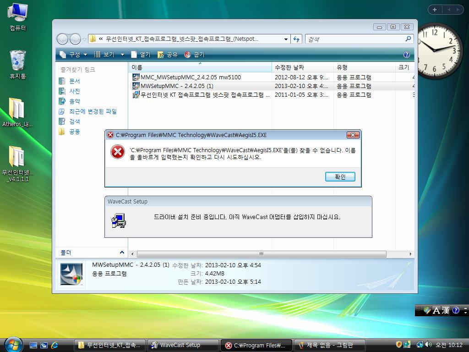Open the 컴퓨터 desktop icon

coord(18,16)
